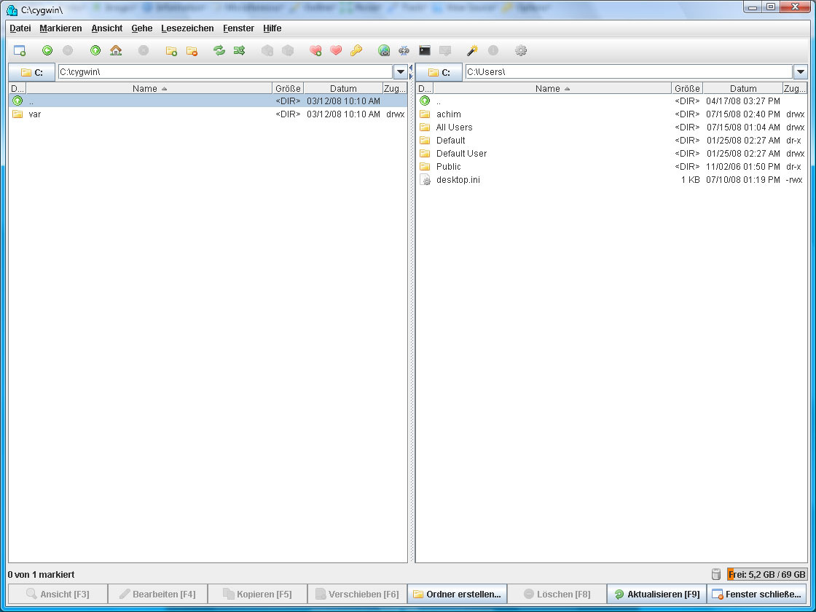Click the free disk space bar

click(767, 575)
